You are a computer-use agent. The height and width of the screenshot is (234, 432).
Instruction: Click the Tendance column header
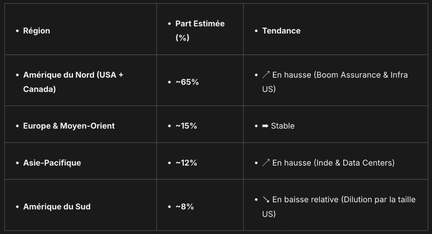click(x=281, y=31)
